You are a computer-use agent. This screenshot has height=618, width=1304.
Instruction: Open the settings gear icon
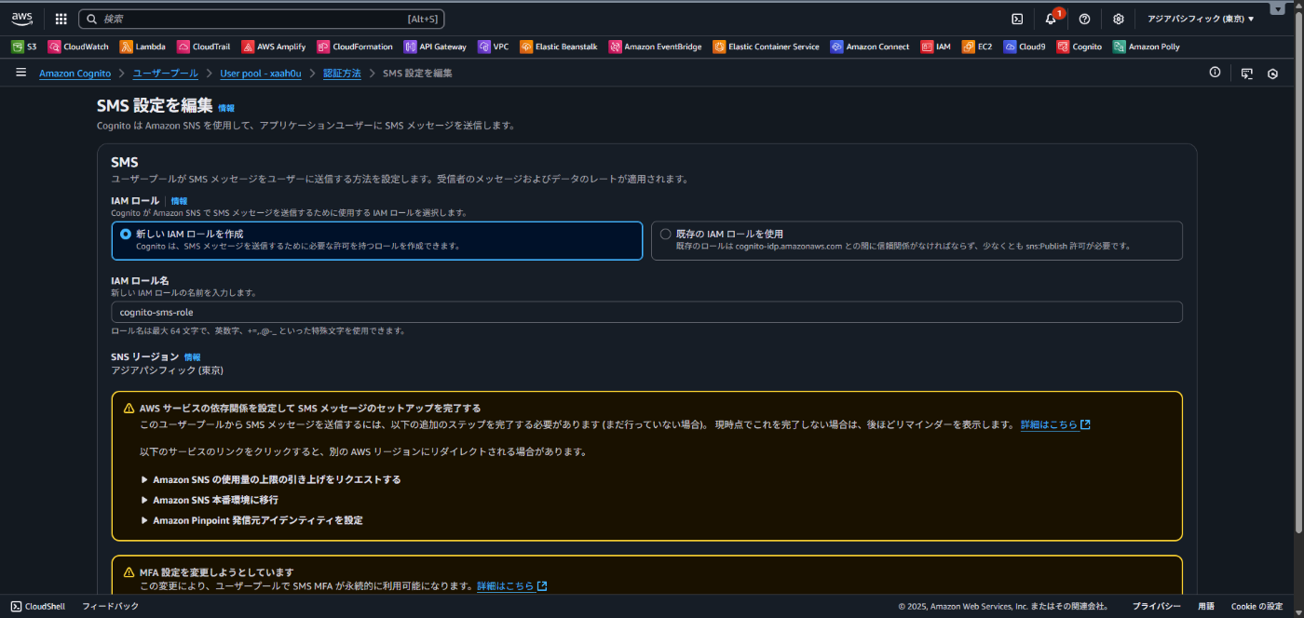point(1119,19)
